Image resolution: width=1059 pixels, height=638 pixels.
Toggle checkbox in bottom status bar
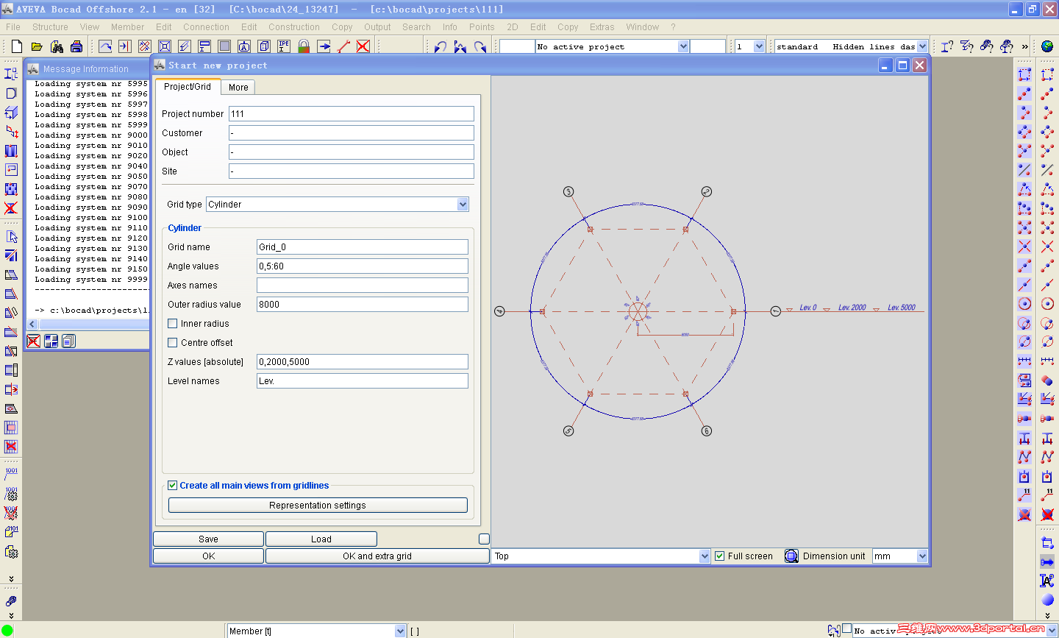point(847,628)
